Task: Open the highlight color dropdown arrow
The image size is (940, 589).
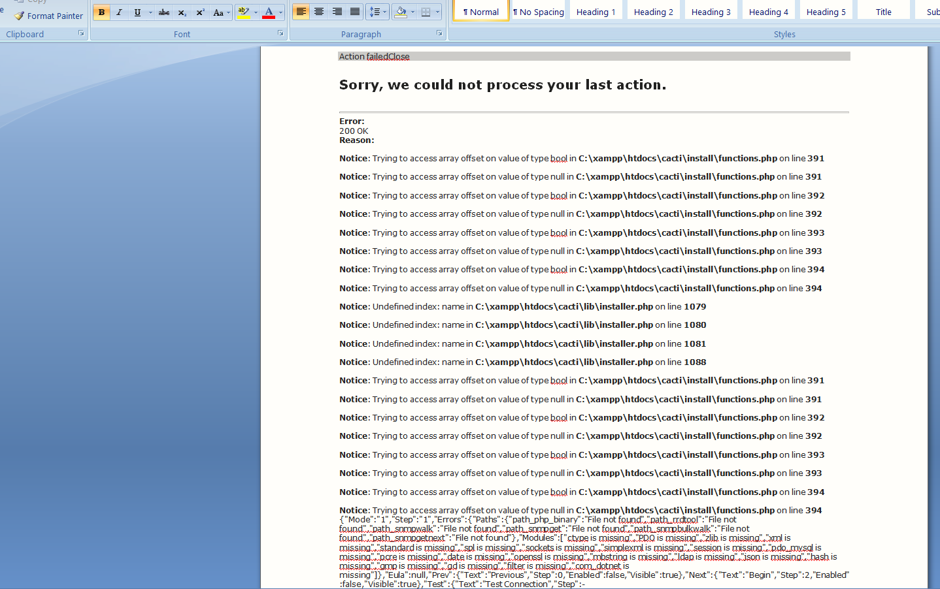Action: coord(256,12)
